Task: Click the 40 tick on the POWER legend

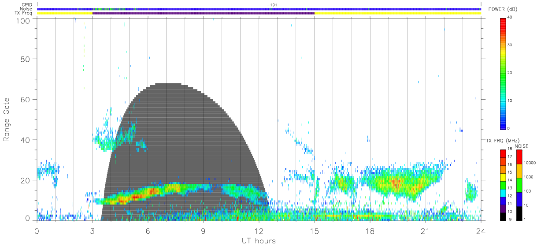Action: [510, 18]
